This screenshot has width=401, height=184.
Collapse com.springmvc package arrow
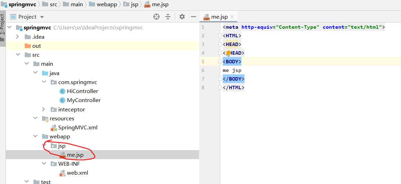[44, 82]
